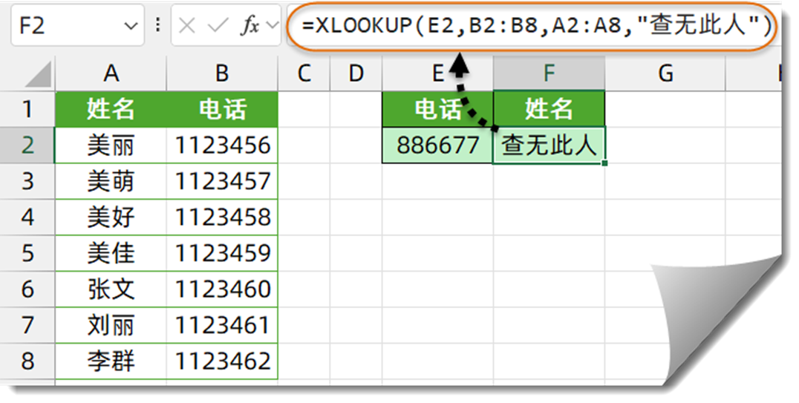Select cell containing 美丽

click(111, 145)
